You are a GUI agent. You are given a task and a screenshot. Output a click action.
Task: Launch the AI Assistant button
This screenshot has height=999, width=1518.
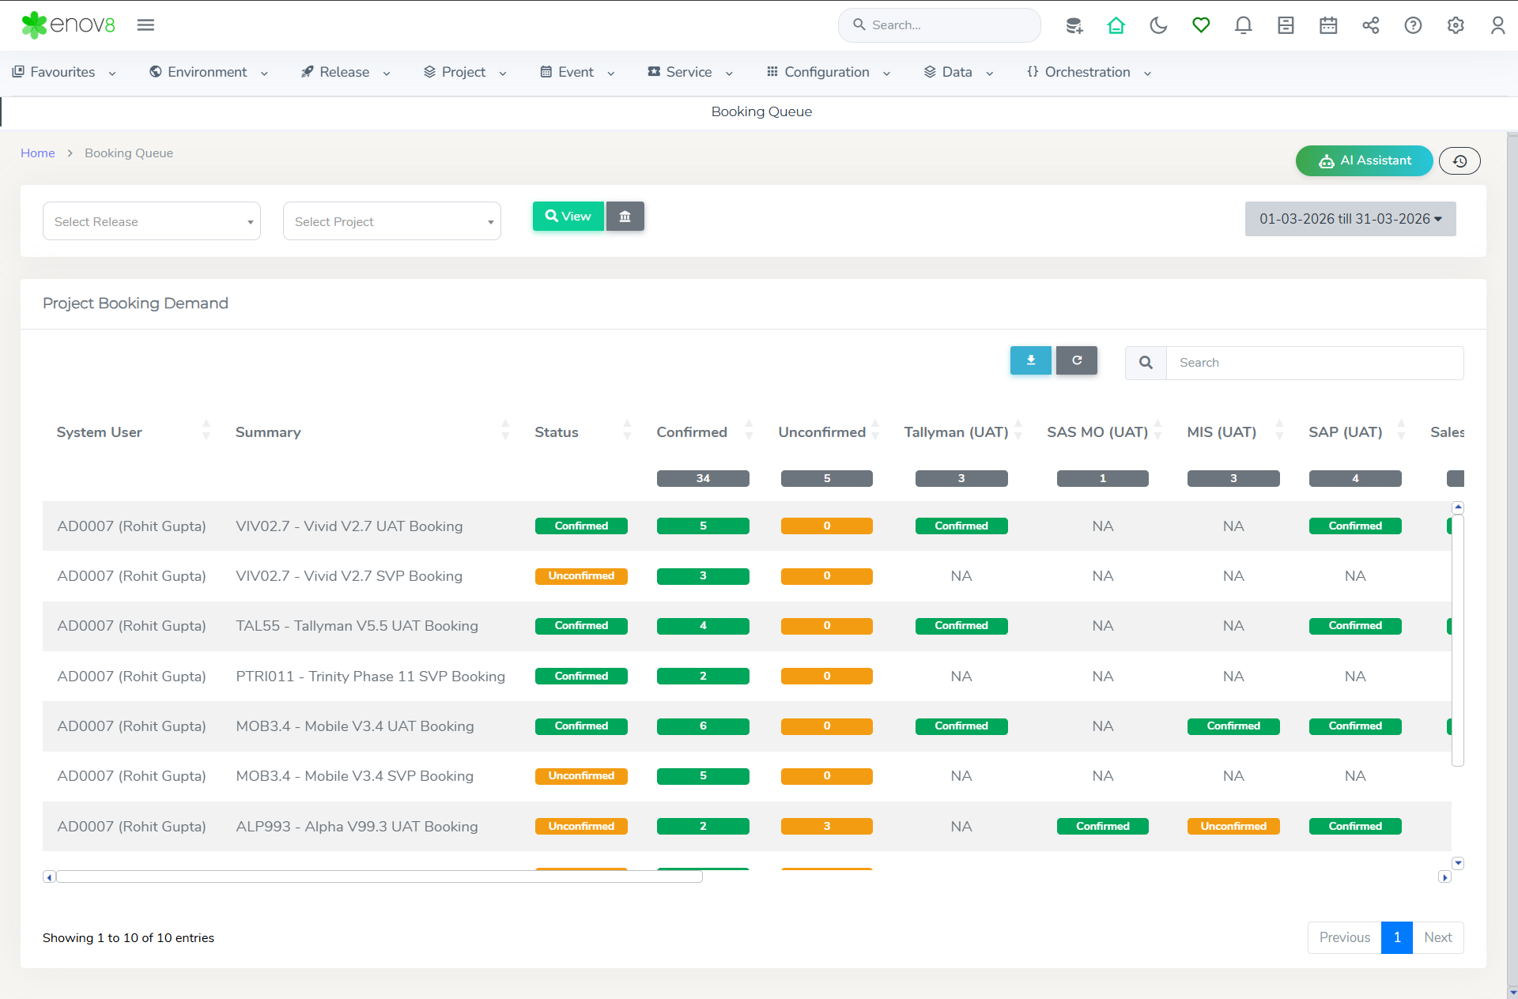click(1364, 160)
